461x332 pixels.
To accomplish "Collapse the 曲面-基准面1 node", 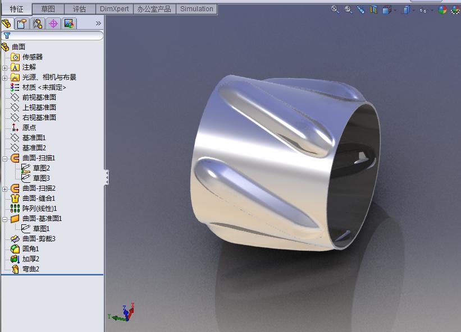I will [4, 219].
